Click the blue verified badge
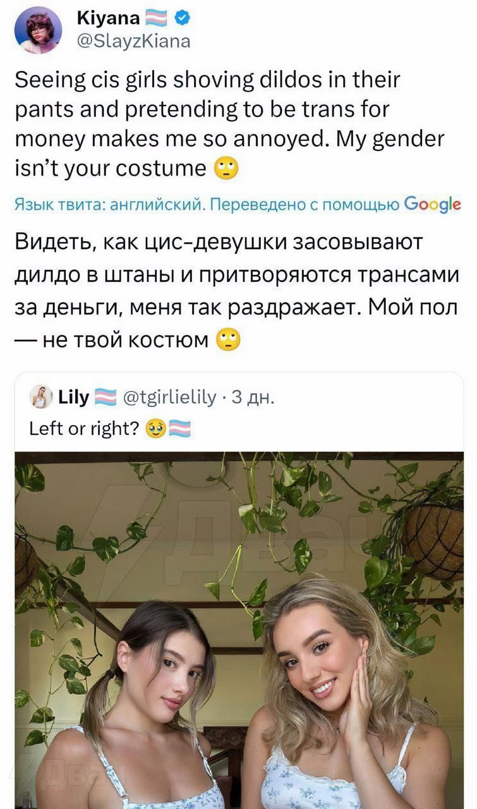The image size is (477, 809). tap(183, 19)
